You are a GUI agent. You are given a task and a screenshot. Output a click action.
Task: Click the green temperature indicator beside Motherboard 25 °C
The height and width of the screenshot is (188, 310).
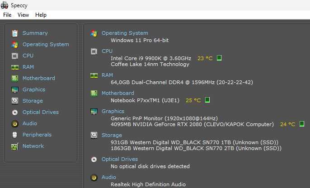pos(207,100)
